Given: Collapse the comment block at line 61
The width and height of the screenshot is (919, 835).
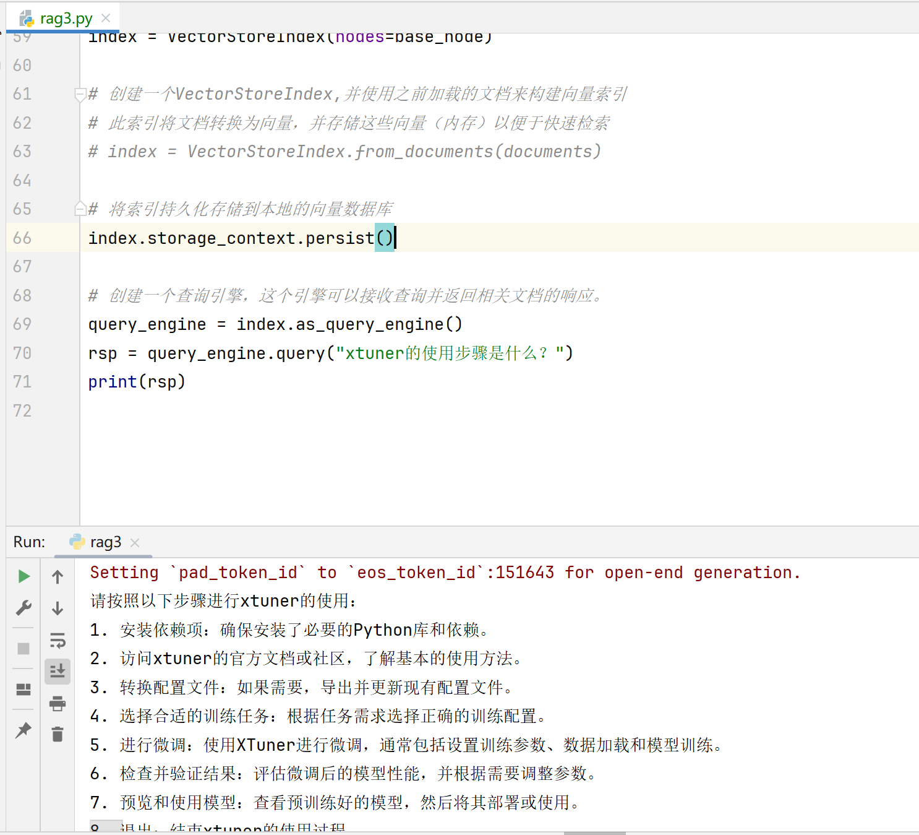Looking at the screenshot, I should point(80,94).
